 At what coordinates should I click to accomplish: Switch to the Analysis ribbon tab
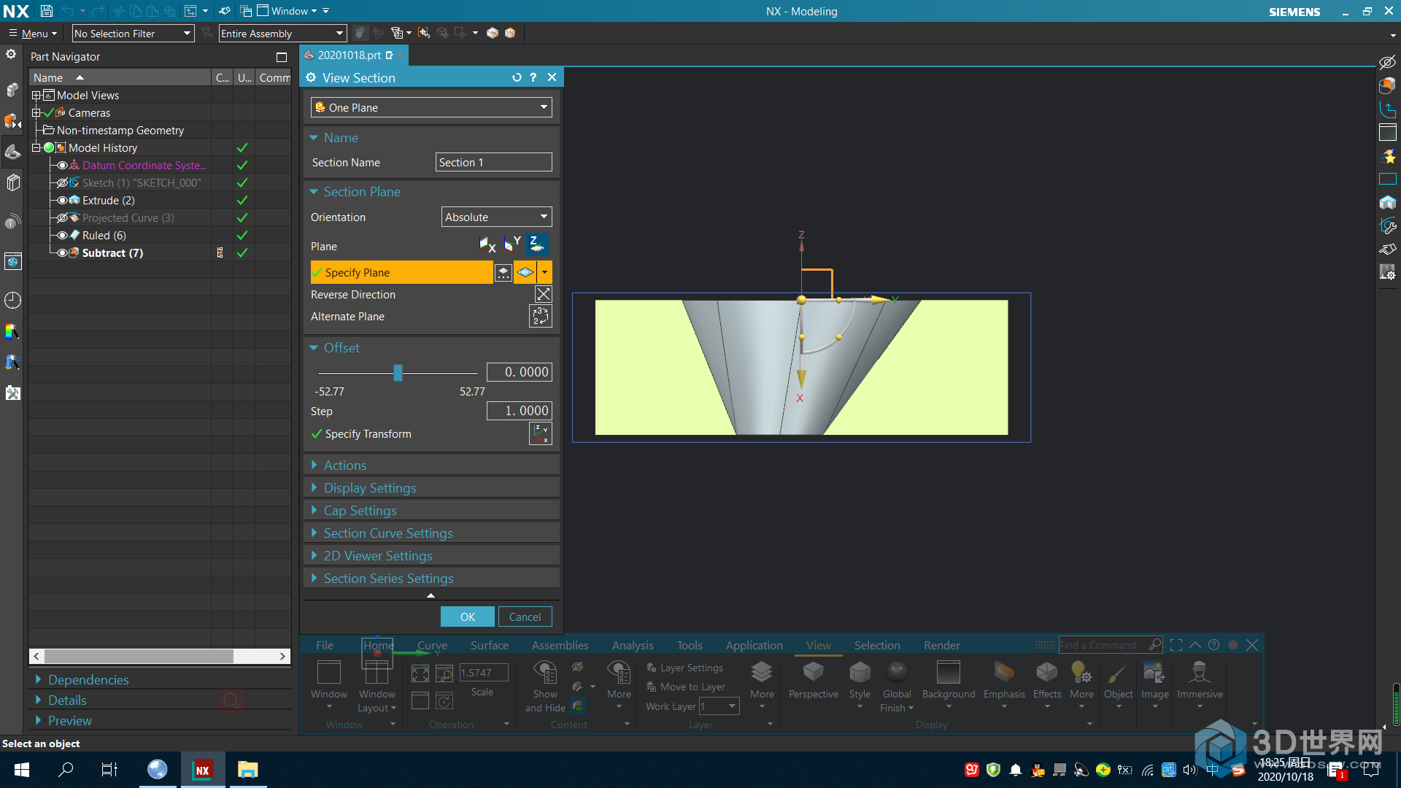click(x=633, y=646)
